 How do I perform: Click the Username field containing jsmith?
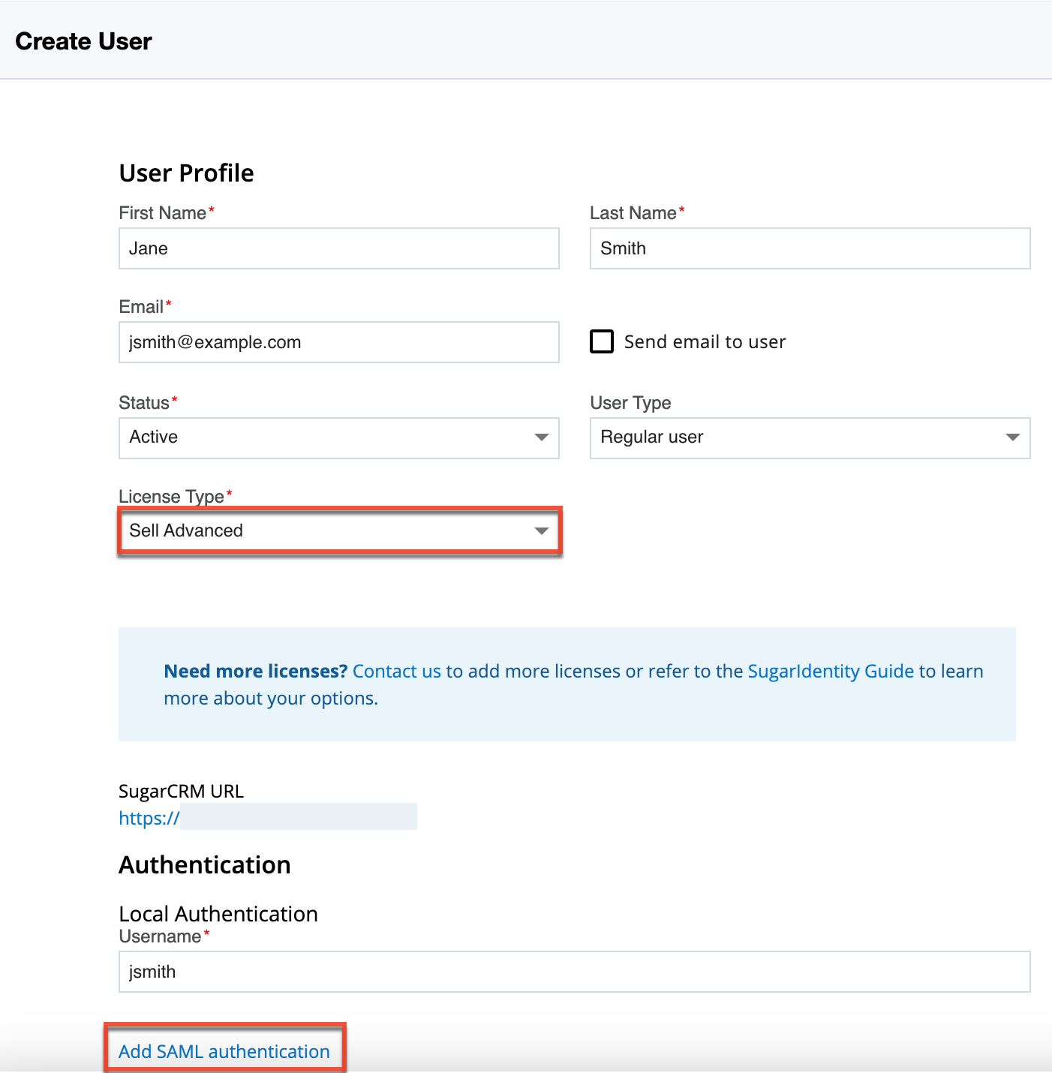click(x=574, y=972)
